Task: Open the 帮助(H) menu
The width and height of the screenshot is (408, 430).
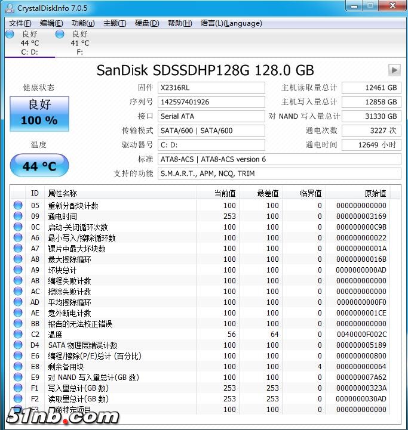Action: tap(180, 23)
